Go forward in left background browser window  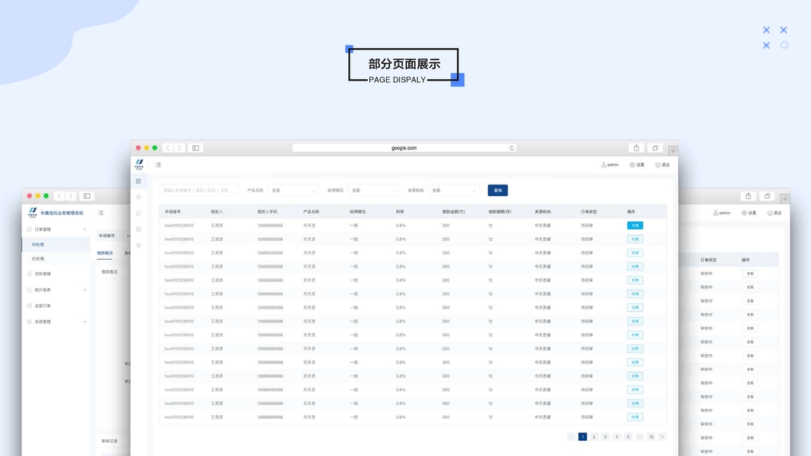[71, 196]
